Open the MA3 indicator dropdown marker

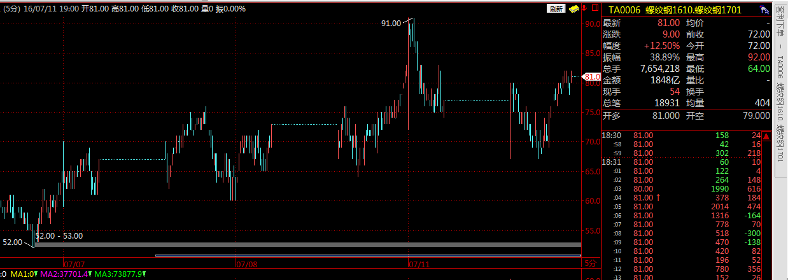[144, 274]
